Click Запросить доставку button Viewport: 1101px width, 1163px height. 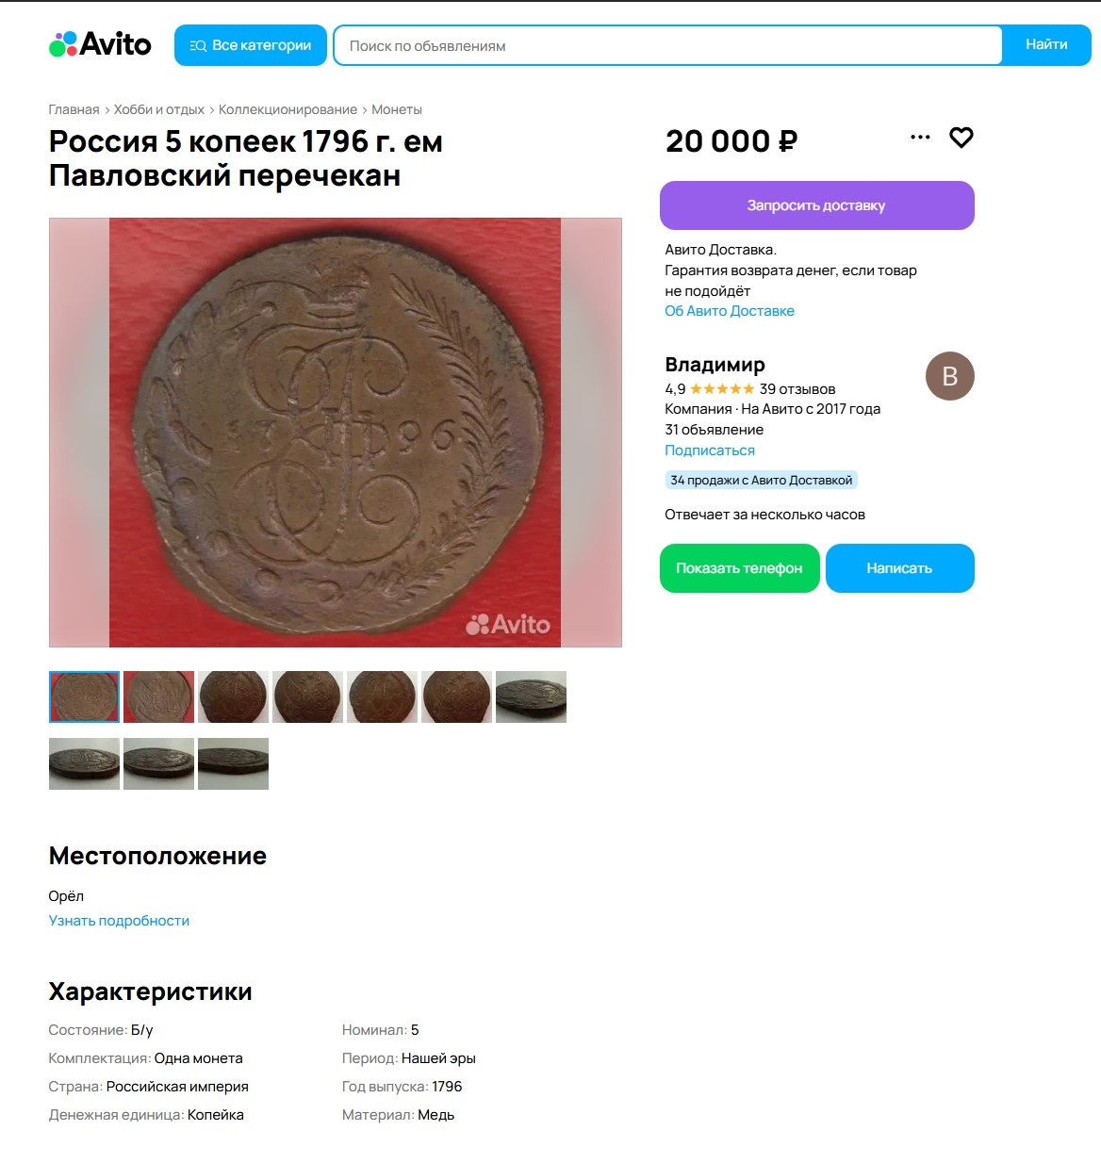click(816, 205)
